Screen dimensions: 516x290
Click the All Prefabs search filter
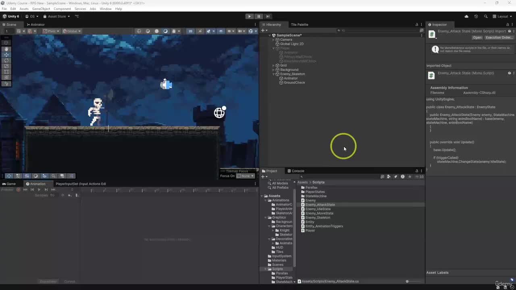click(280, 187)
